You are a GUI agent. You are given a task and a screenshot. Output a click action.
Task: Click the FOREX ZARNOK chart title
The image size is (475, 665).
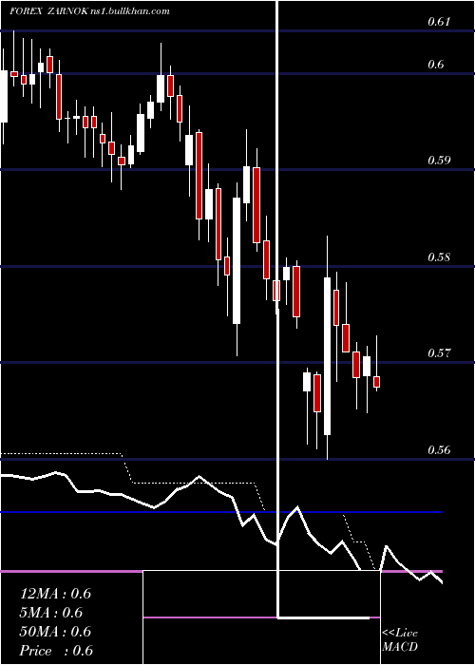click(x=48, y=11)
